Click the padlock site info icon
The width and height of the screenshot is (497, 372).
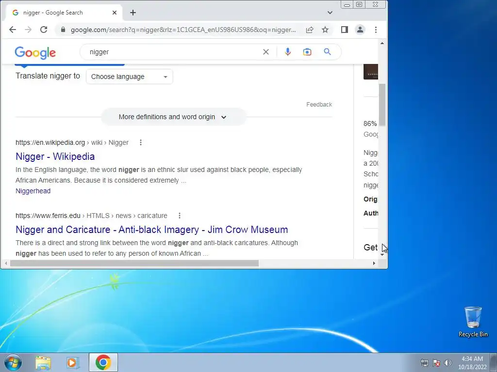pyautogui.click(x=63, y=30)
